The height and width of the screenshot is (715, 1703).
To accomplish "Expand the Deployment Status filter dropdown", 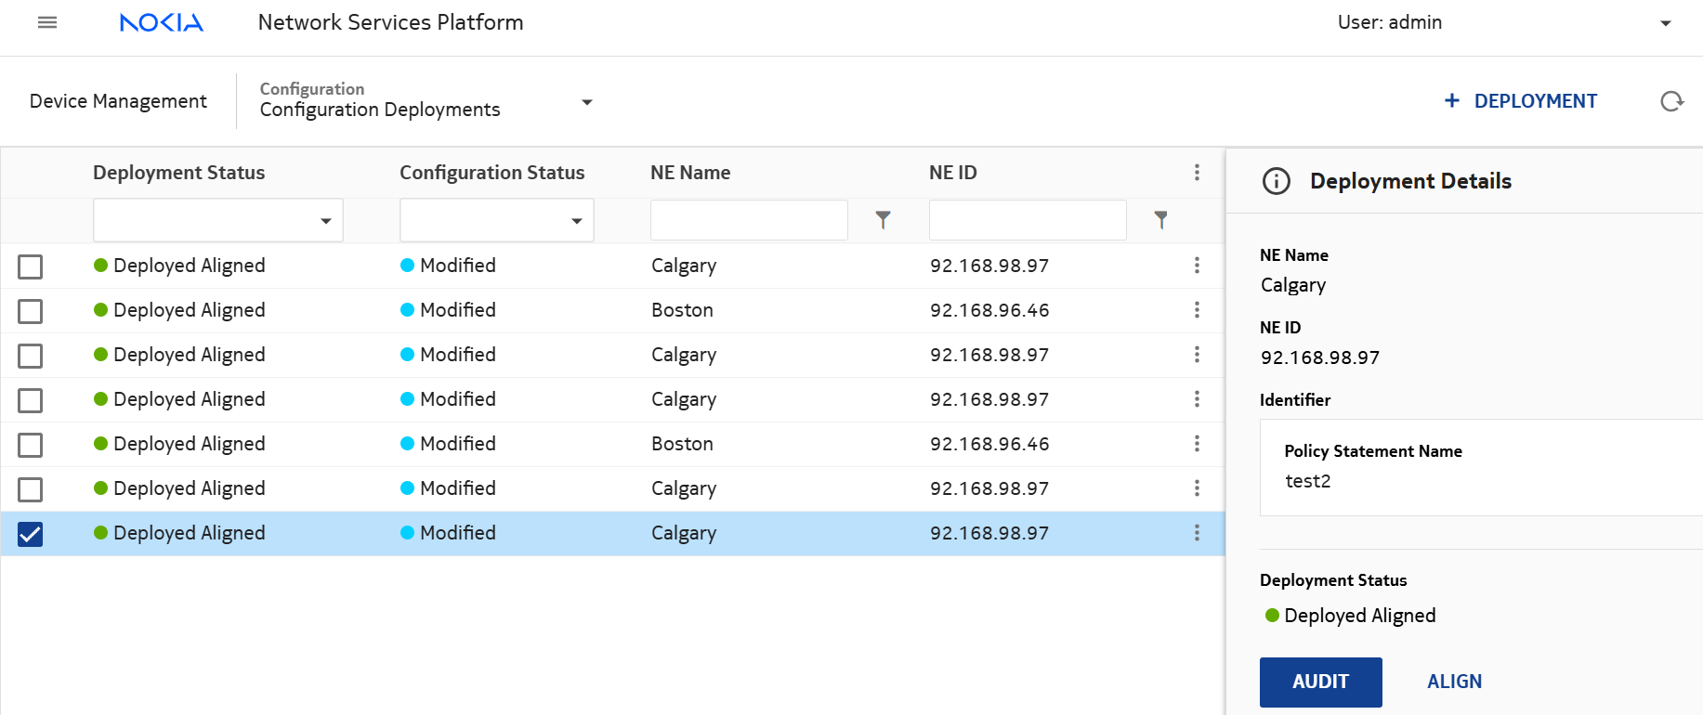I will pyautogui.click(x=325, y=221).
